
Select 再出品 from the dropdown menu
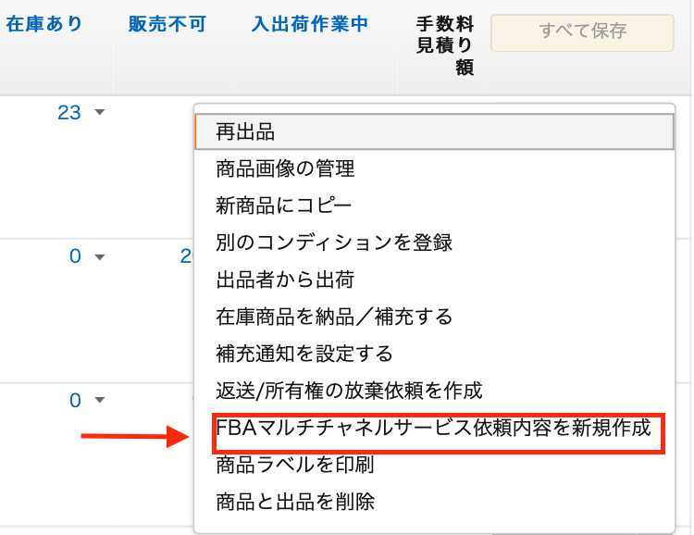click(x=246, y=132)
